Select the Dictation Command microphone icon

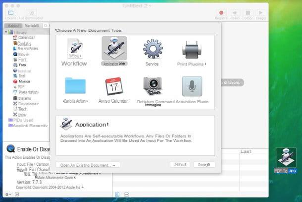(x=192, y=86)
